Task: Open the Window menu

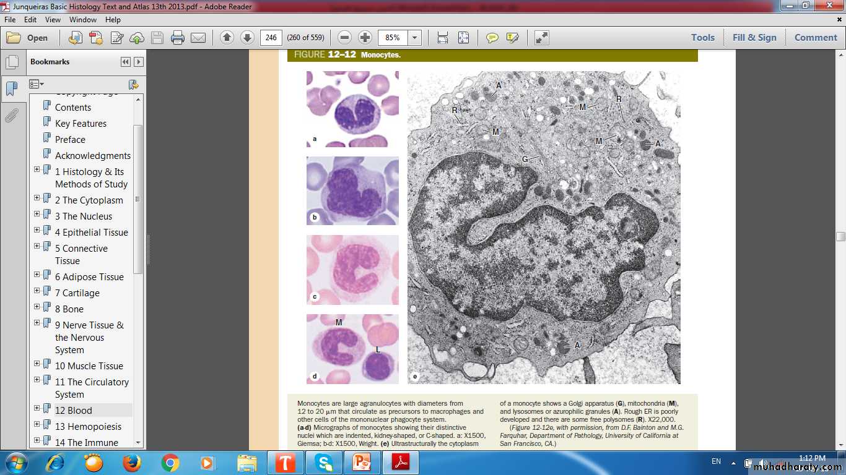Action: [x=83, y=20]
